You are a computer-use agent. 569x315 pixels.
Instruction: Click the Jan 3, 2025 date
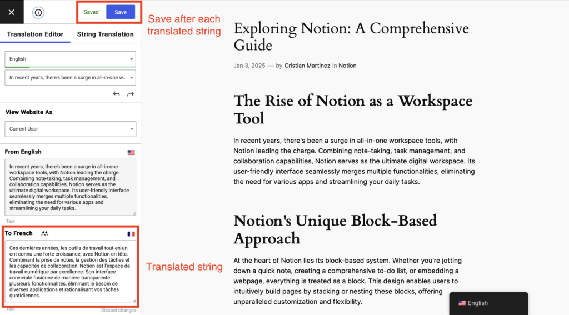249,66
